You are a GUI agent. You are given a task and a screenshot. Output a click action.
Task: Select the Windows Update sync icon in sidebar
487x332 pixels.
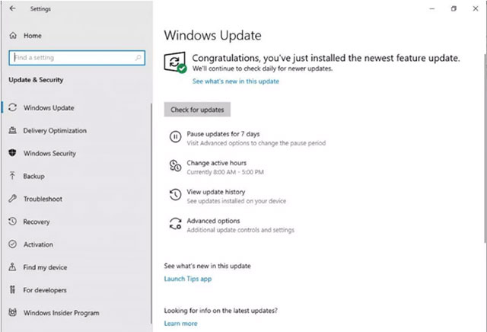(12, 107)
